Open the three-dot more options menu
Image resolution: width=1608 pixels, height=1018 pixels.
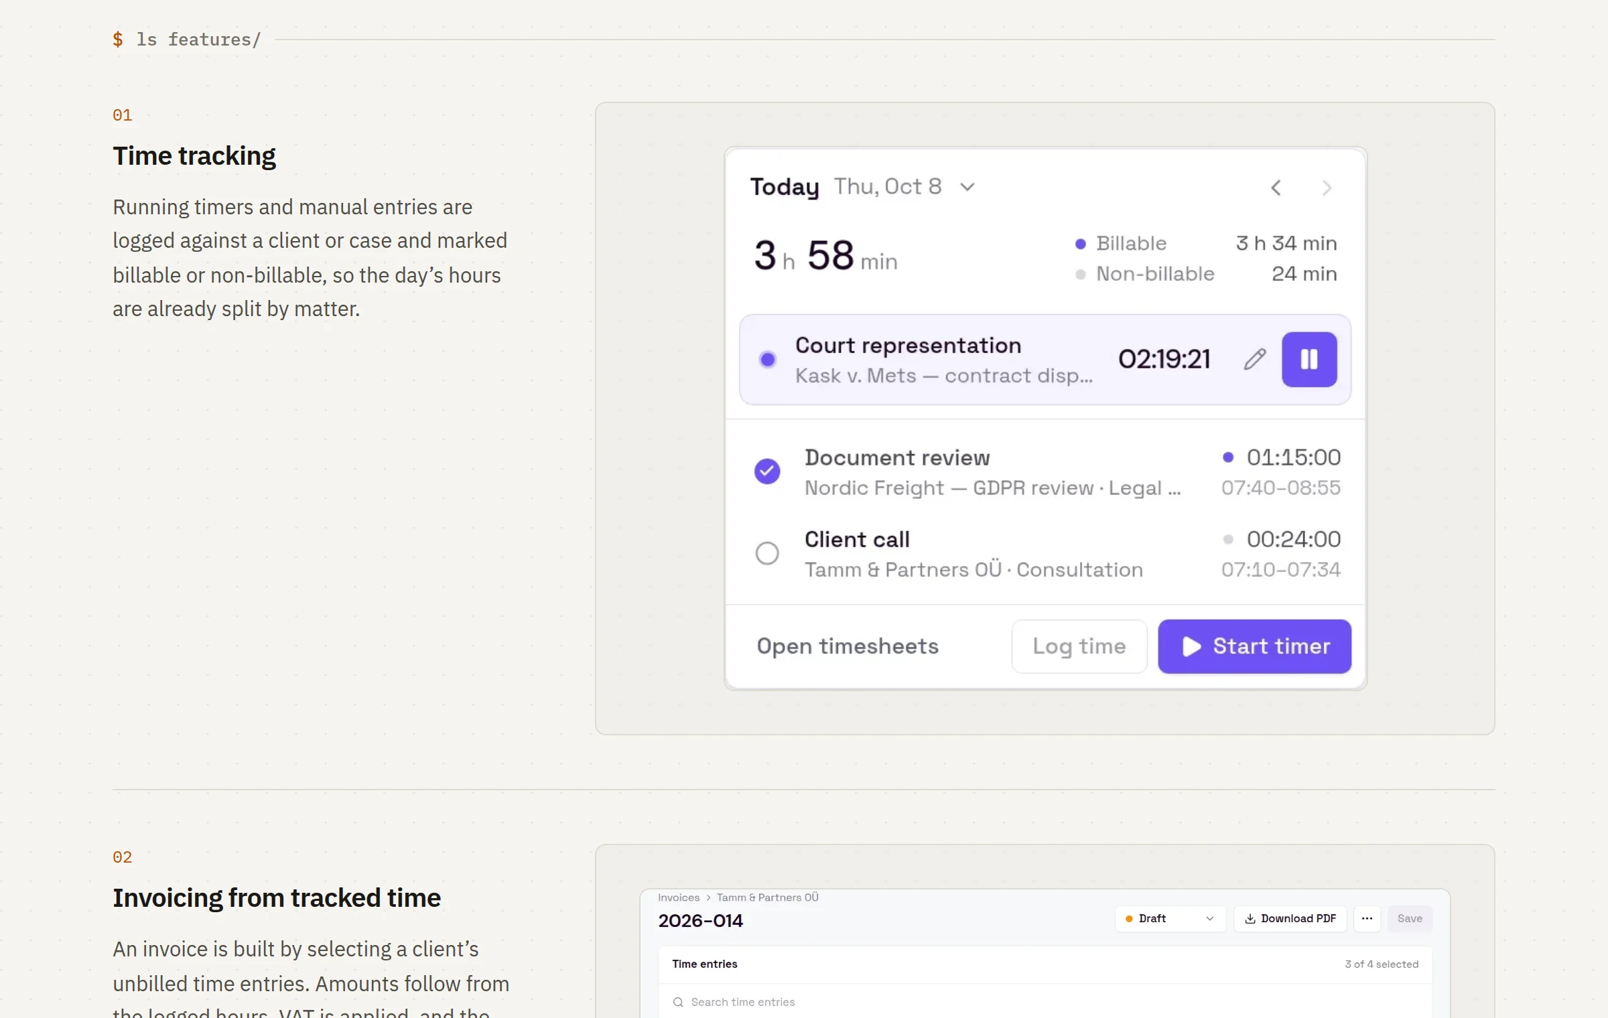coord(1367,918)
